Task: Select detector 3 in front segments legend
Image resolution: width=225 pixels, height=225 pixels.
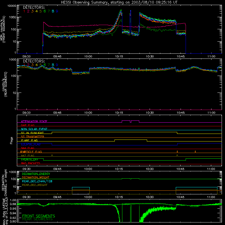Action: (x=32, y=11)
